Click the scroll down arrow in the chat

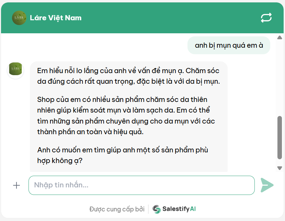280,168
